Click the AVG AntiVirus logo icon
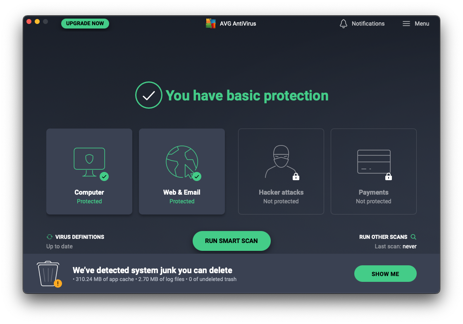 (211, 24)
